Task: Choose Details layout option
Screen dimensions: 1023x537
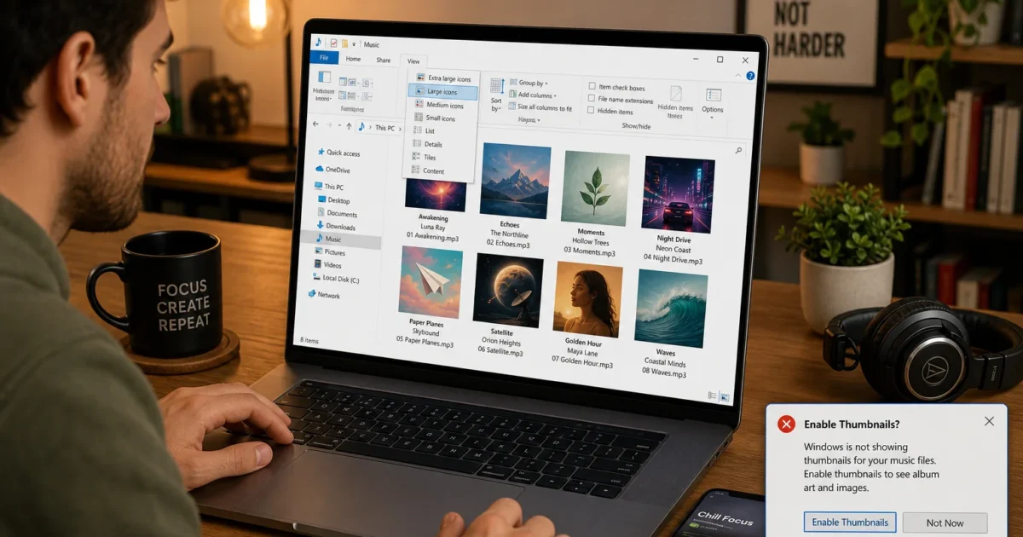Action: point(431,144)
